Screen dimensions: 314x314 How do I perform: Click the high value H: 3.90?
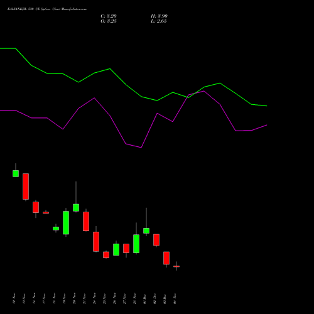click(x=159, y=16)
